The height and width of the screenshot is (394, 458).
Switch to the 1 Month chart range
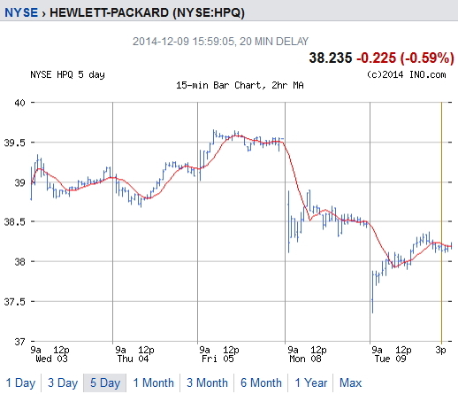[154, 382]
